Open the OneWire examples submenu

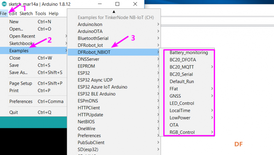tap(114, 129)
